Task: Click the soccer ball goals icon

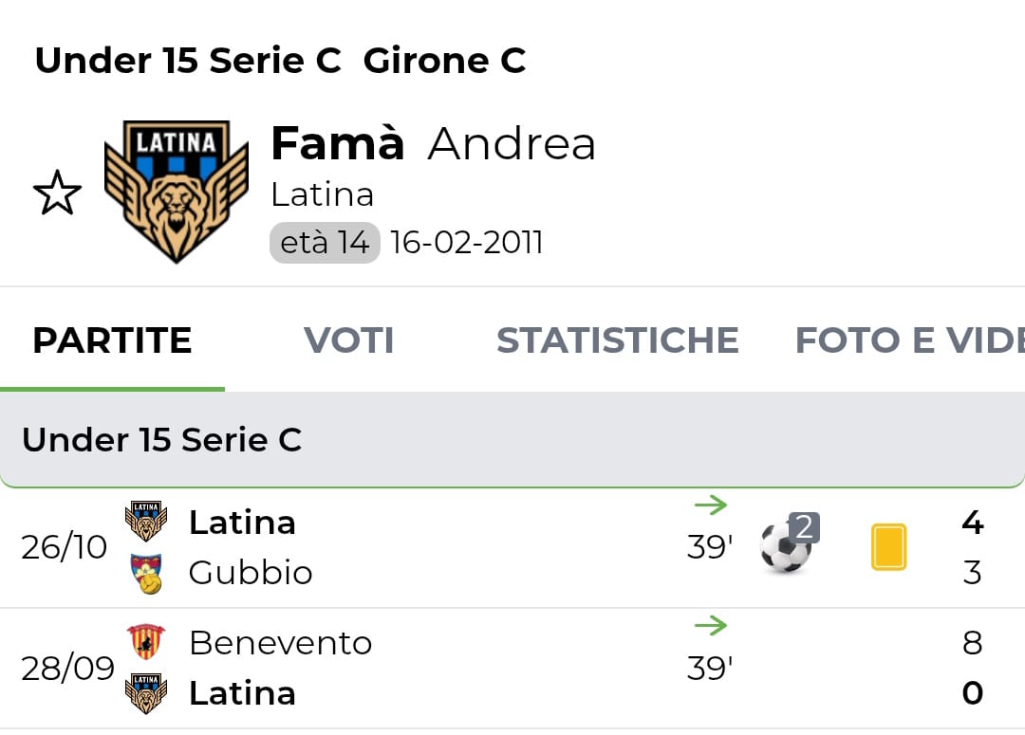Action: point(787,546)
